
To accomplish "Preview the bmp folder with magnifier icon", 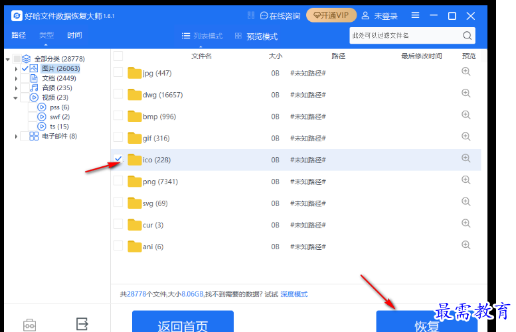I will (x=466, y=115).
